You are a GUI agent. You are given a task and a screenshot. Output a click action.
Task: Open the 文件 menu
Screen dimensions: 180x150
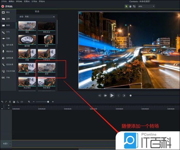[4, 2]
